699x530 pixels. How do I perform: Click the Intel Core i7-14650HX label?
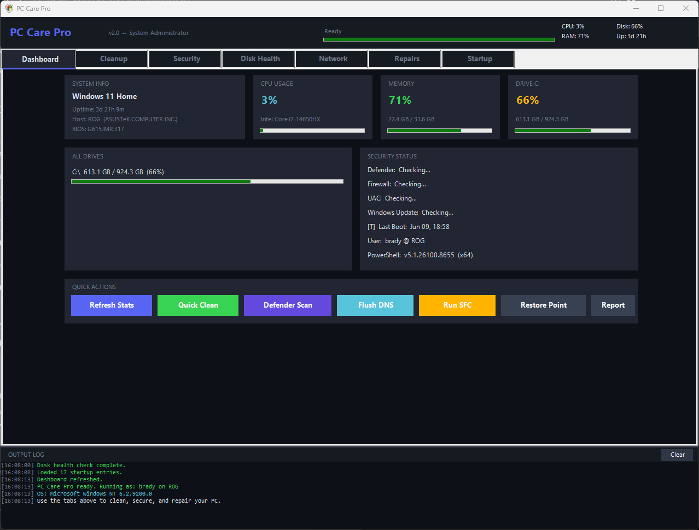click(290, 119)
